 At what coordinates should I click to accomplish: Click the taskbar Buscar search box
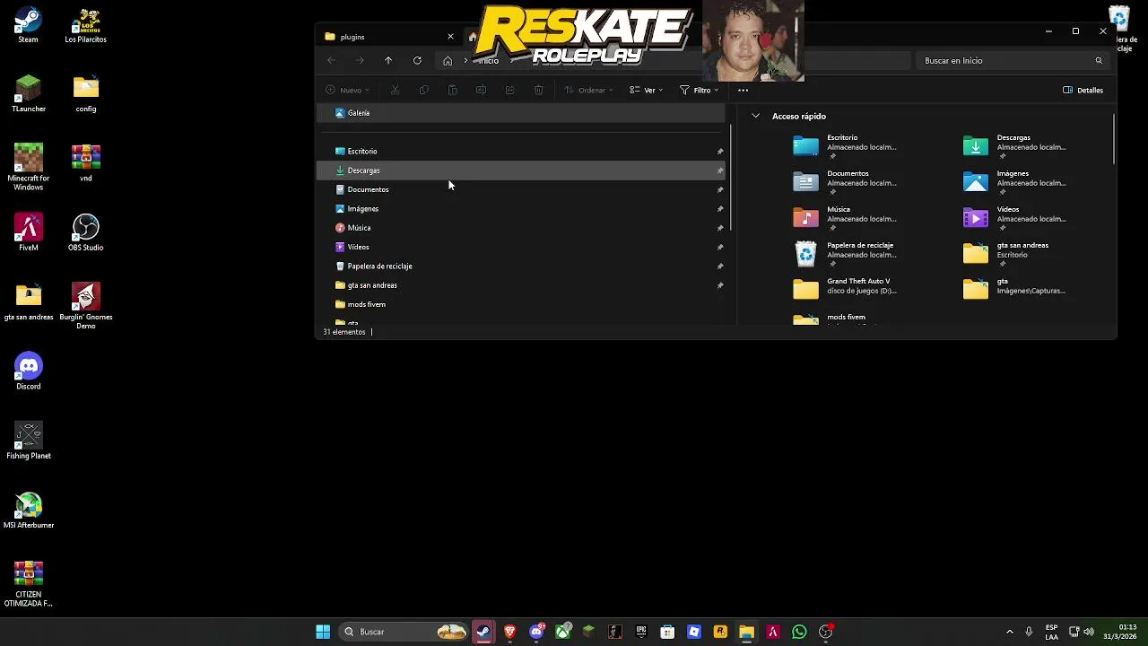coord(404,632)
